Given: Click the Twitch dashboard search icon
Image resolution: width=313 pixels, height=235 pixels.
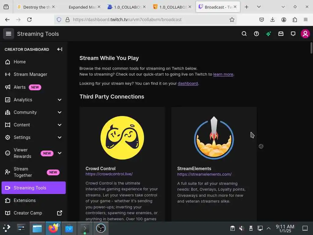Looking at the screenshot, I should coord(244,34).
